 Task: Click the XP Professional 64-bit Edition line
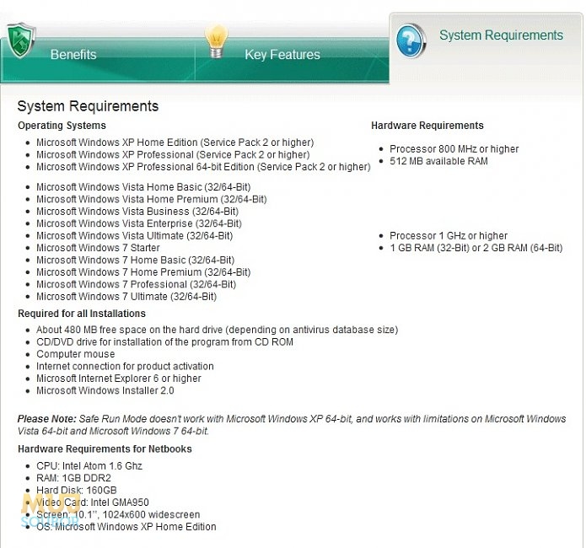[x=203, y=167]
